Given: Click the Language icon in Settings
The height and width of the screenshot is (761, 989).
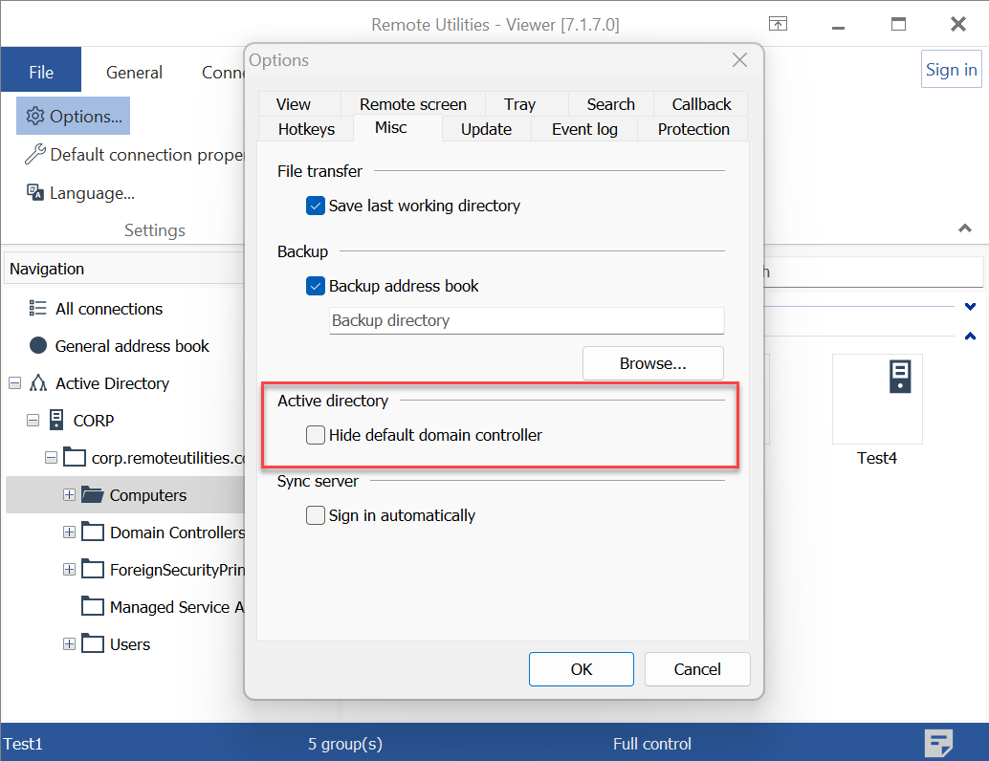Looking at the screenshot, I should coord(35,193).
